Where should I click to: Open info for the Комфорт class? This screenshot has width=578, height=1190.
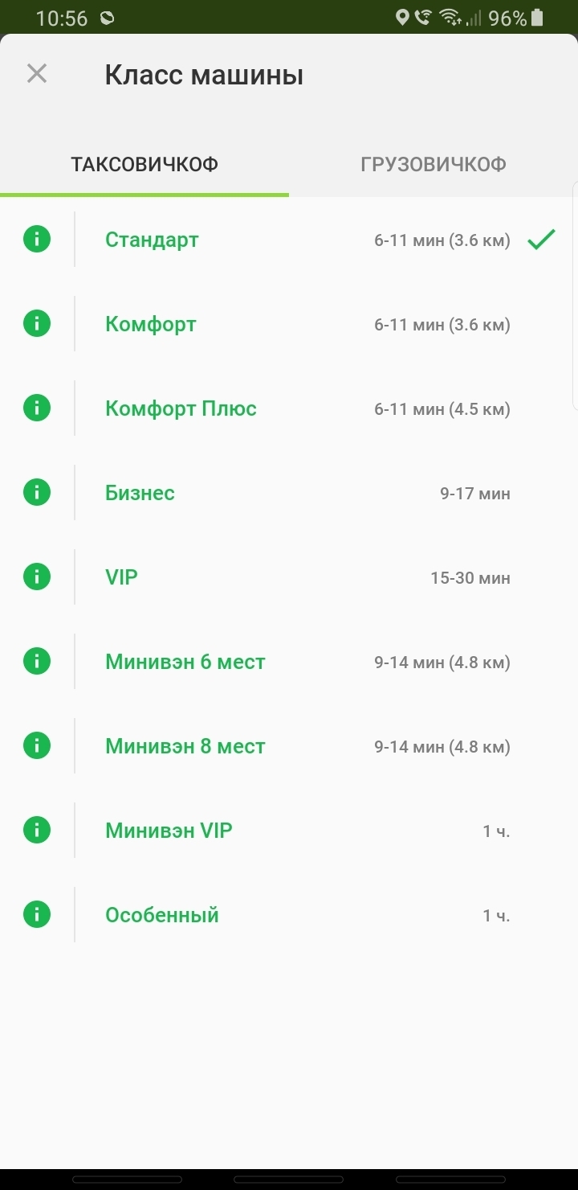click(37, 324)
